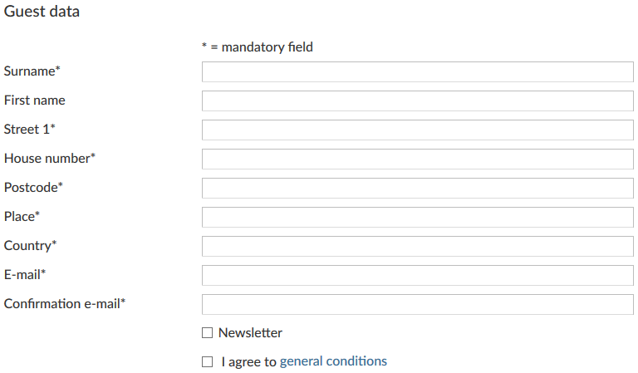The width and height of the screenshot is (638, 373).
Task: Check the agree to general conditions box
Action: click(207, 362)
